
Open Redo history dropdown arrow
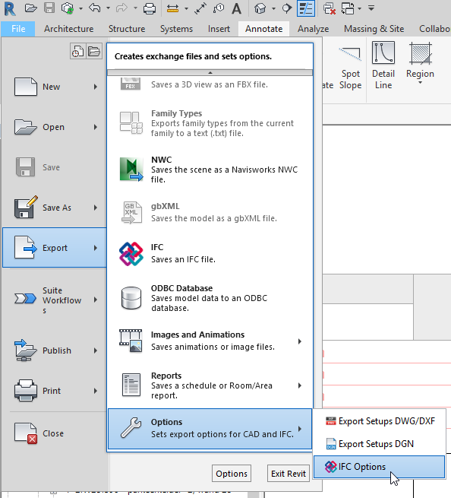coord(135,8)
